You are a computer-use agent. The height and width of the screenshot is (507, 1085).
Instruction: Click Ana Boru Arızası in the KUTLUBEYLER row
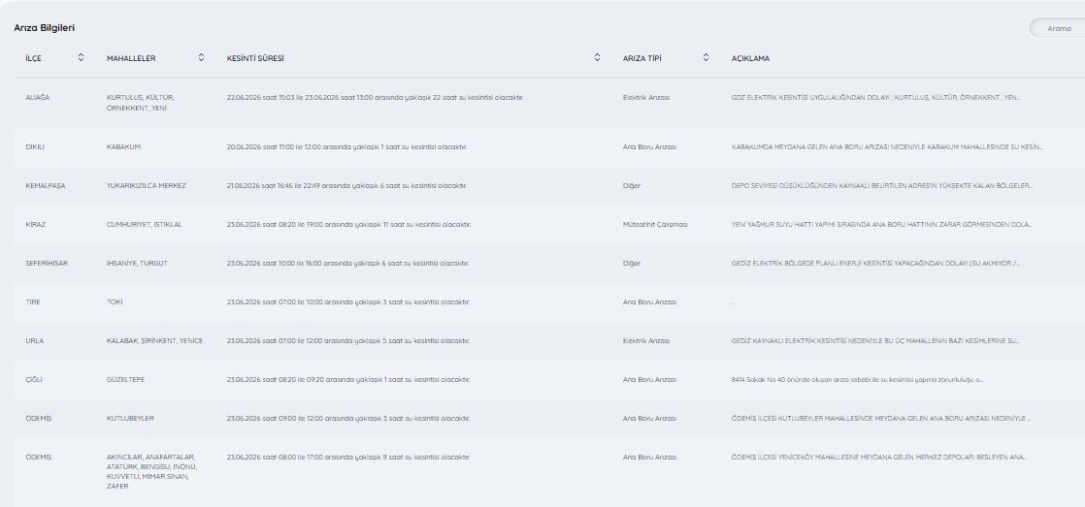tap(650, 418)
